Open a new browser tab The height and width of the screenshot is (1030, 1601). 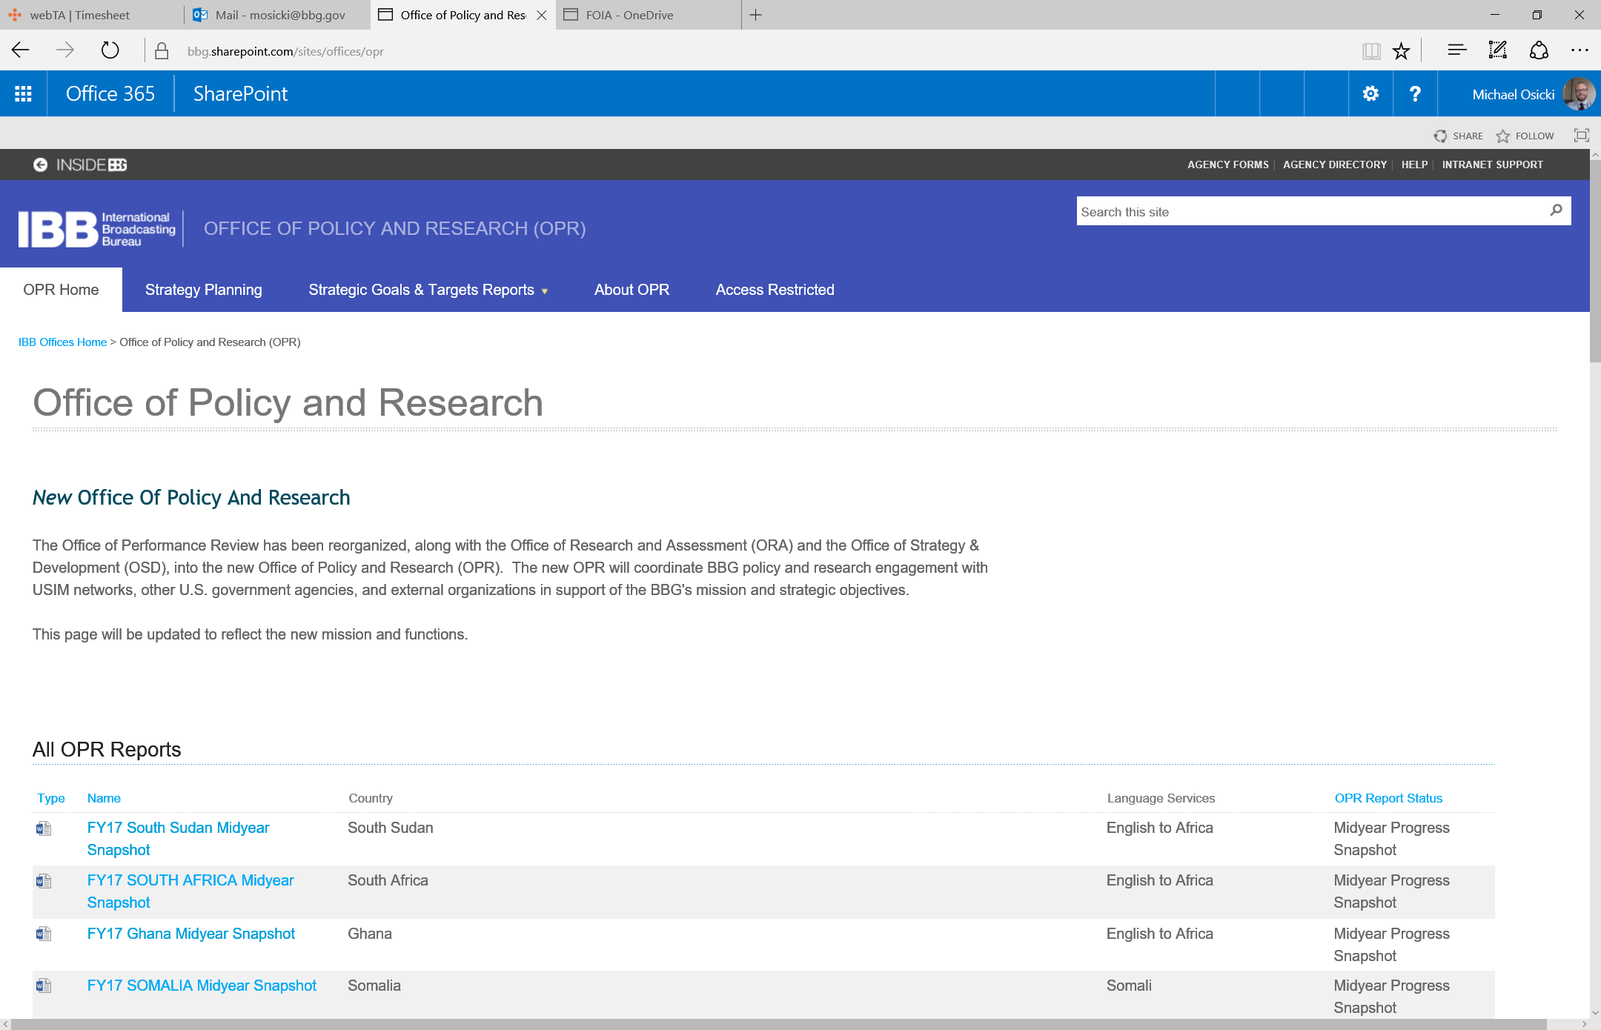point(755,15)
